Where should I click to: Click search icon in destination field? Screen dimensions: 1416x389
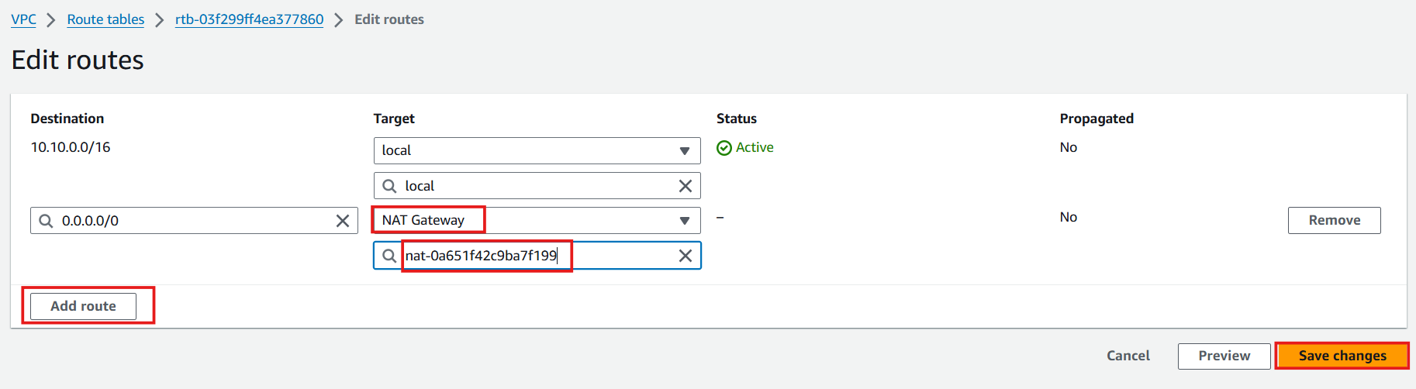tap(47, 221)
